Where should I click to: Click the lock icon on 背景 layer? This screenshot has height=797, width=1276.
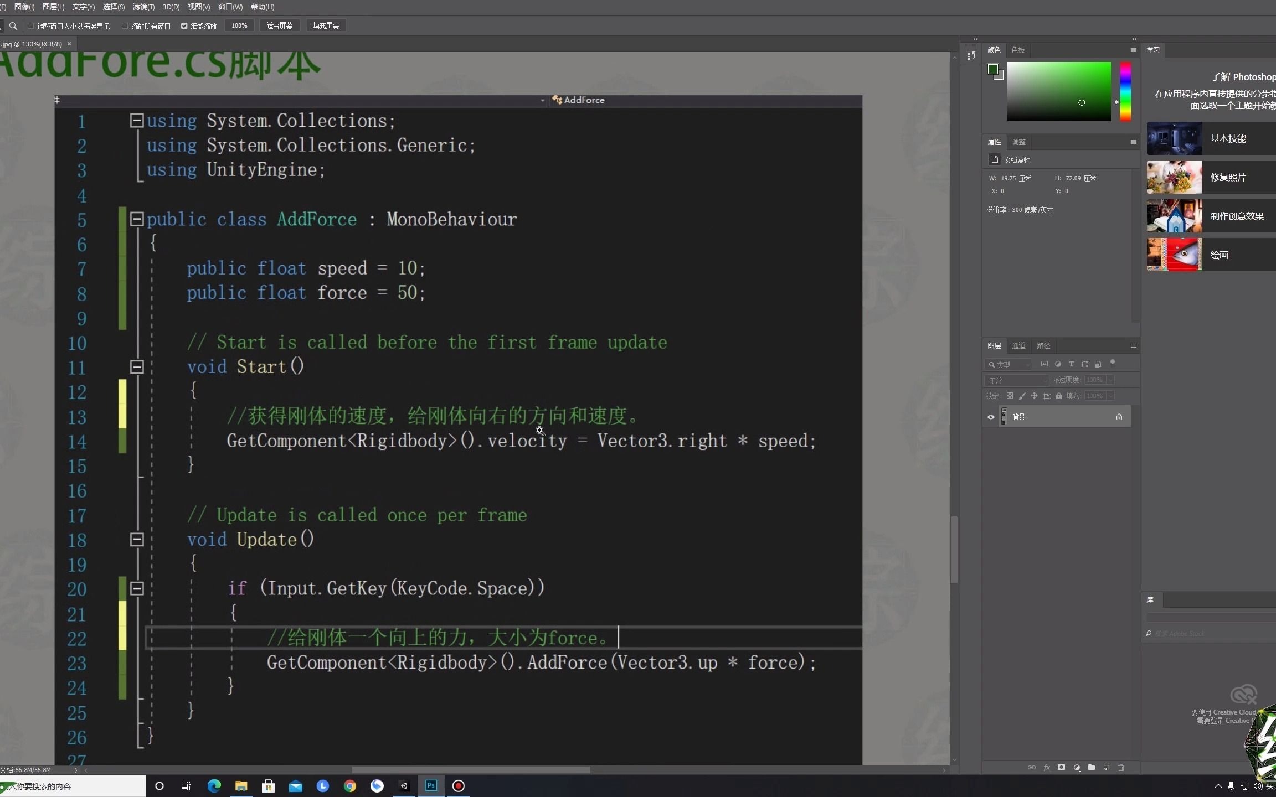tap(1119, 417)
